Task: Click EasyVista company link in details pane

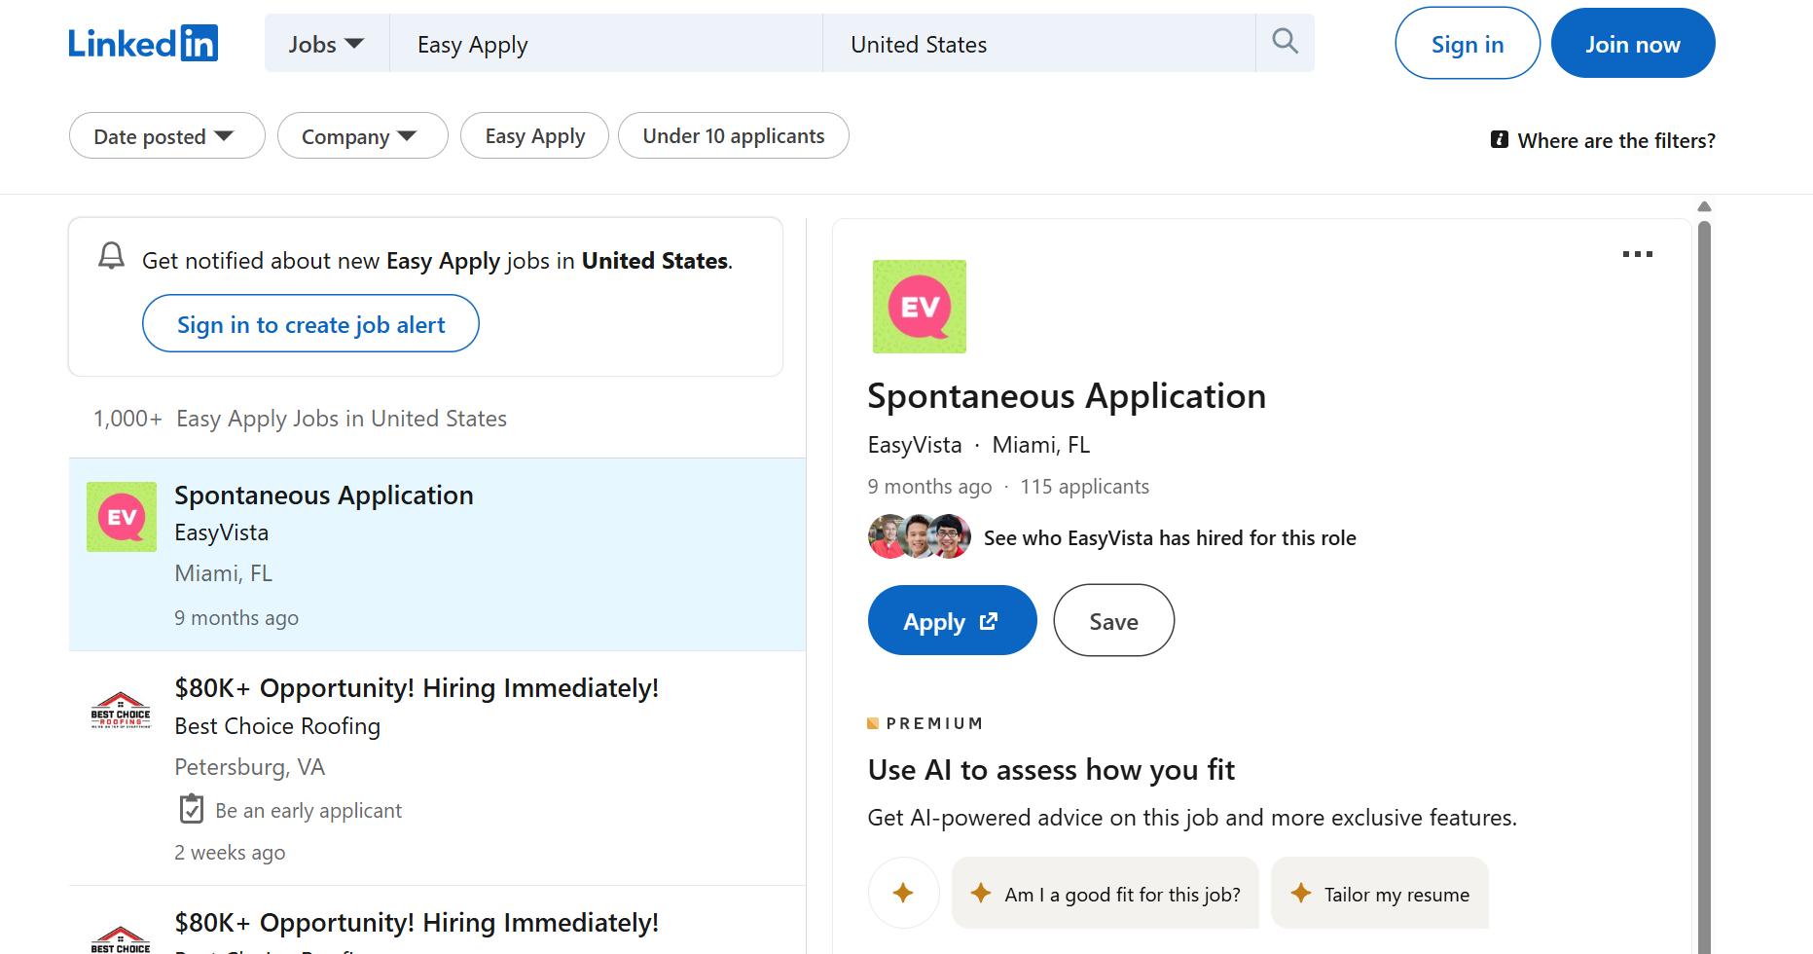Action: click(914, 445)
